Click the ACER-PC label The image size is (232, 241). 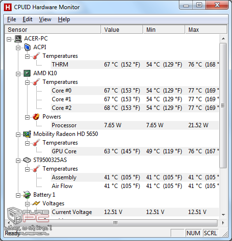click(36, 39)
